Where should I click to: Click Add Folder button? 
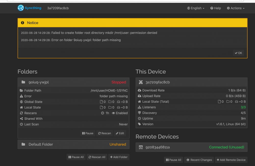[x=119, y=157]
